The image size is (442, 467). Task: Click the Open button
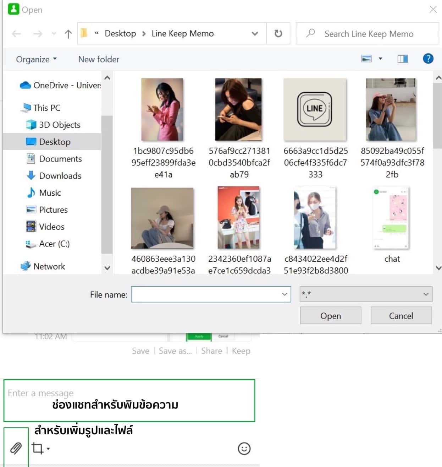point(331,316)
